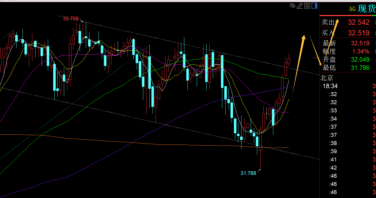Select the :42 tick row
The height and width of the screenshot is (198, 376).
click(348, 168)
